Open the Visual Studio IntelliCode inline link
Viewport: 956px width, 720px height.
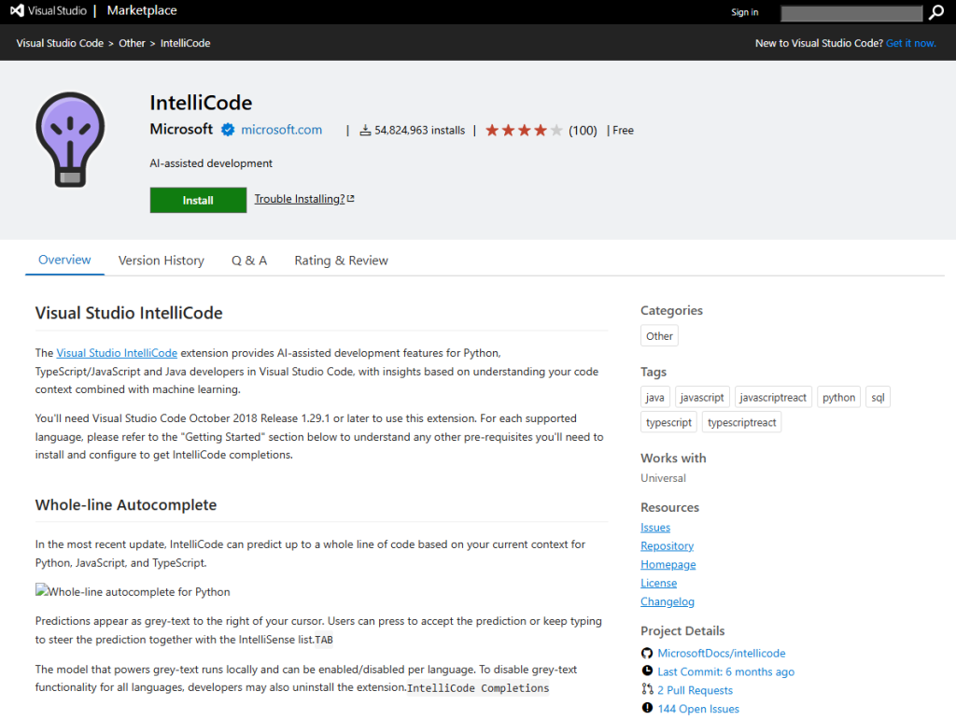[x=117, y=353]
